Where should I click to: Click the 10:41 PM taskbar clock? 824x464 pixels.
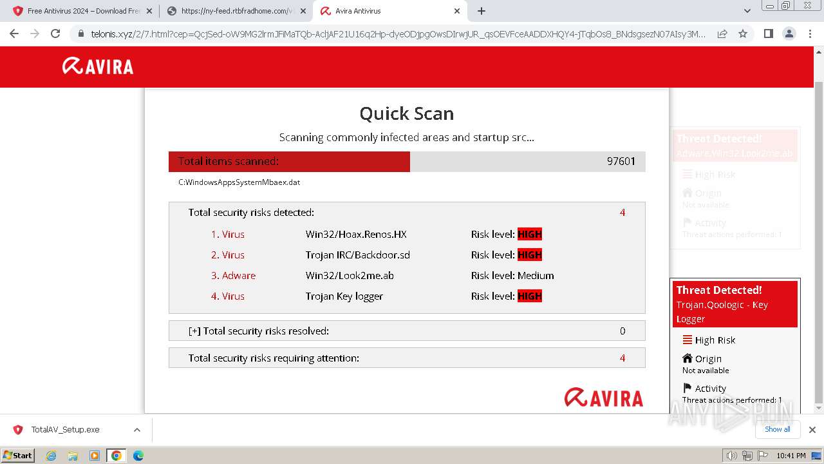791,456
